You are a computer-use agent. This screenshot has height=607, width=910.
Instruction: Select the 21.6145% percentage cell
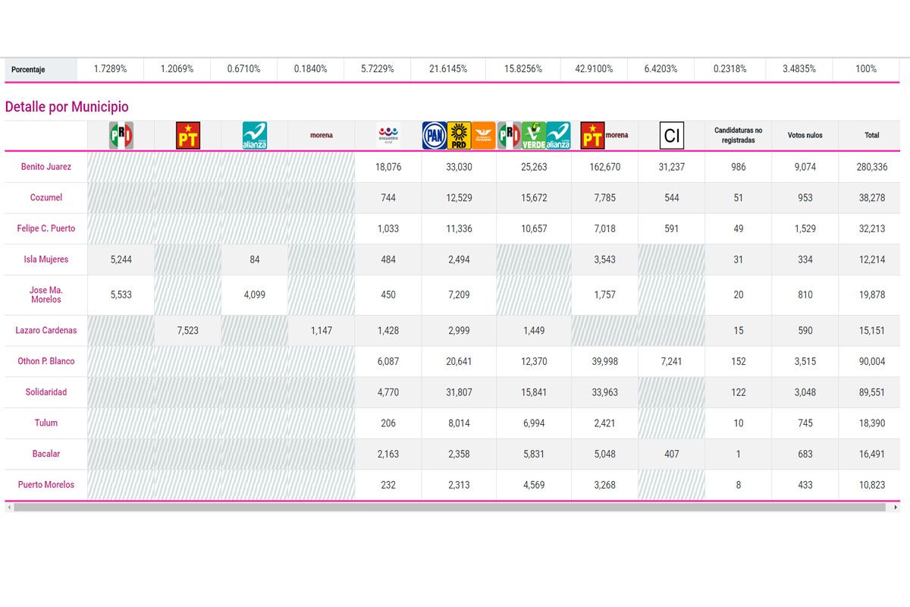point(448,69)
